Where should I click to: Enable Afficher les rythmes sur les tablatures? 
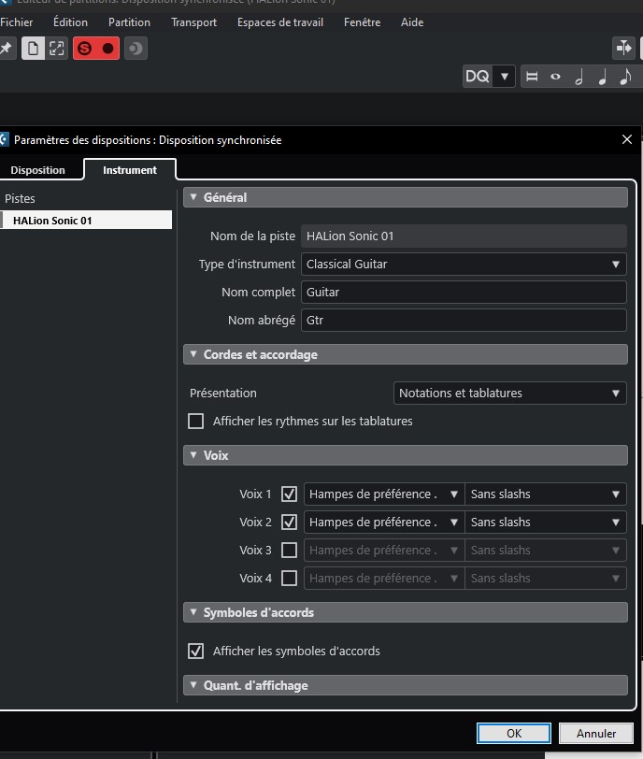tap(196, 422)
